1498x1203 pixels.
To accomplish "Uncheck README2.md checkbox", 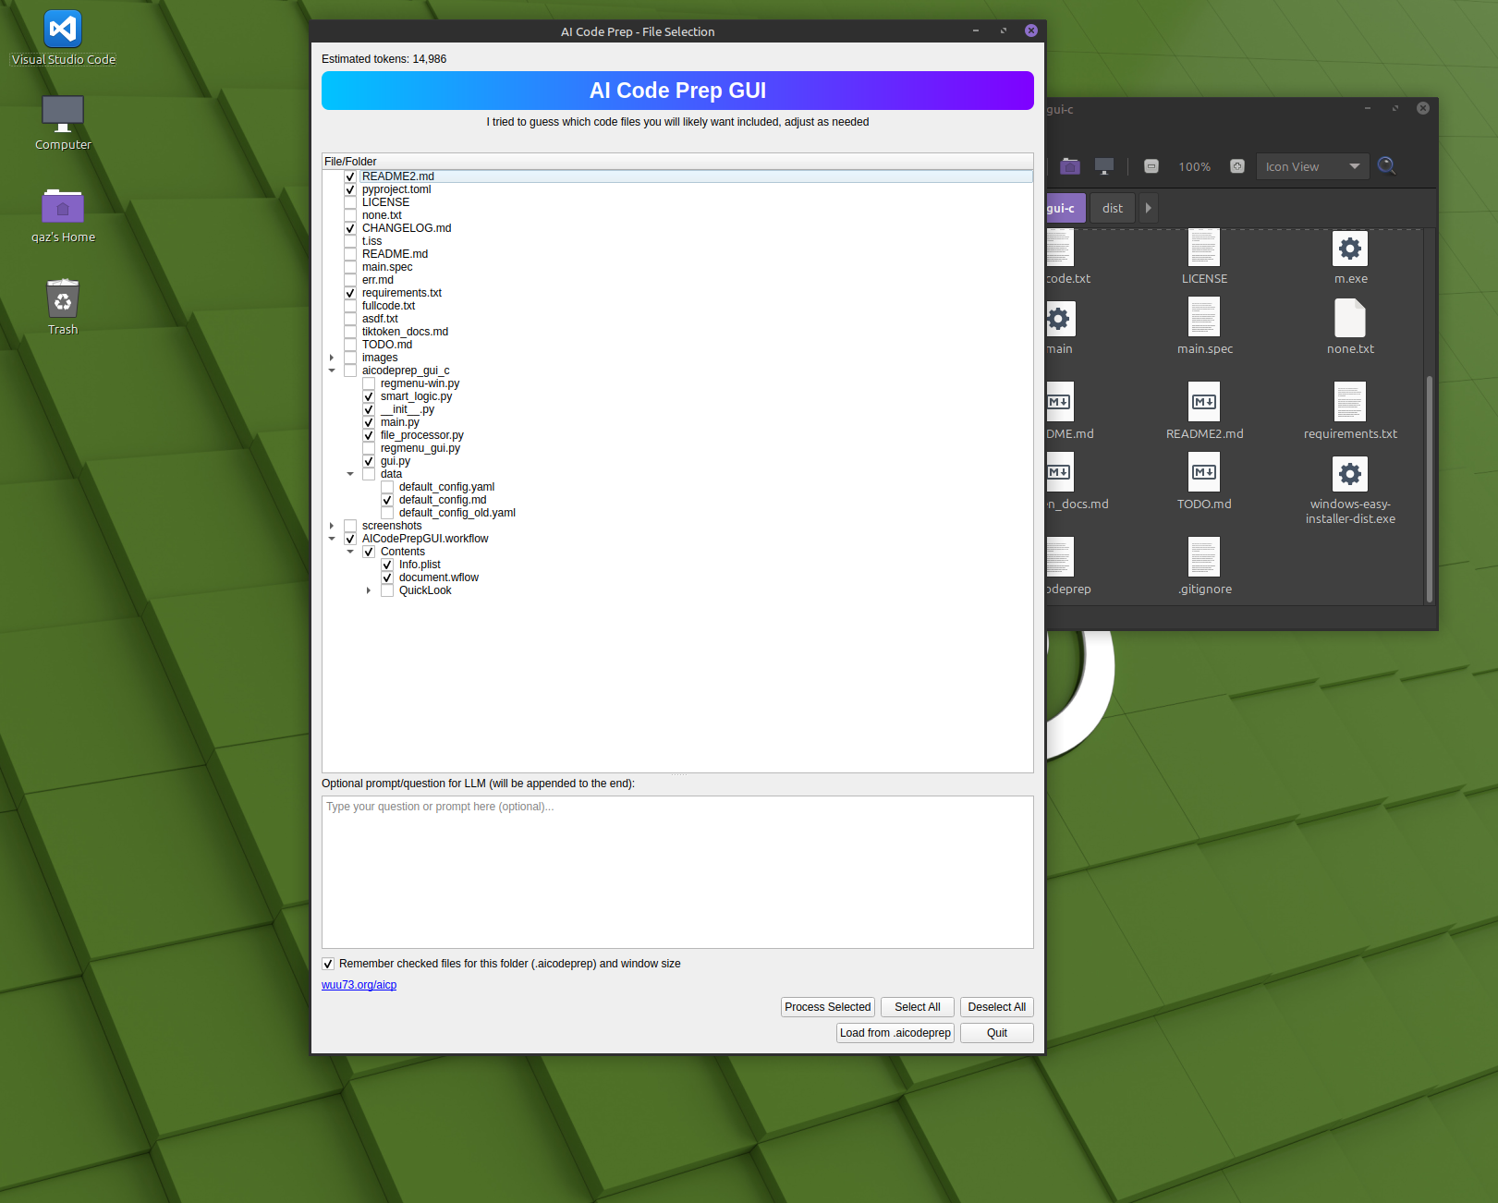I will 350,176.
